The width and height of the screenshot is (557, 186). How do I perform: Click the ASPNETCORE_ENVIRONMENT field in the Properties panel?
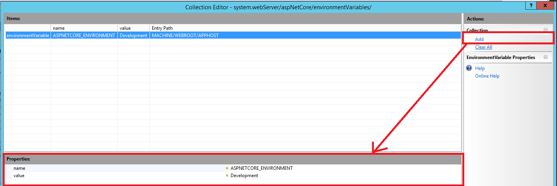click(x=344, y=168)
